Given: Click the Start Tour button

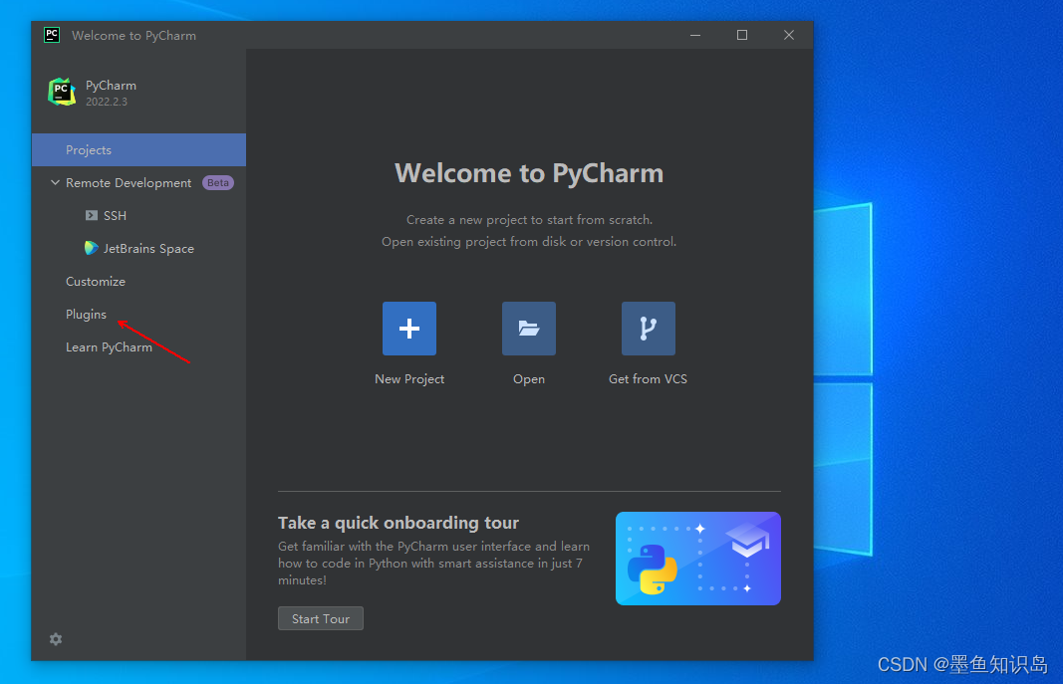Looking at the screenshot, I should [321, 618].
